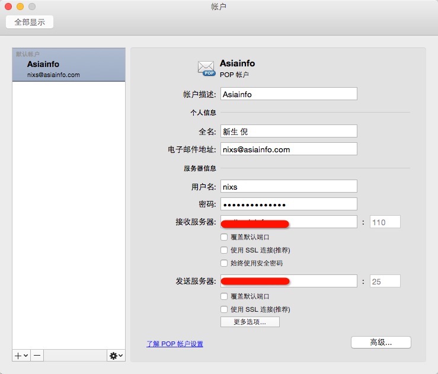Click the incoming server field
This screenshot has height=374, width=438.
289,222
